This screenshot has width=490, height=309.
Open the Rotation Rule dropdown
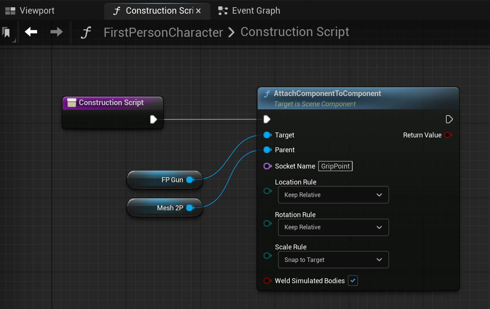pyautogui.click(x=333, y=227)
